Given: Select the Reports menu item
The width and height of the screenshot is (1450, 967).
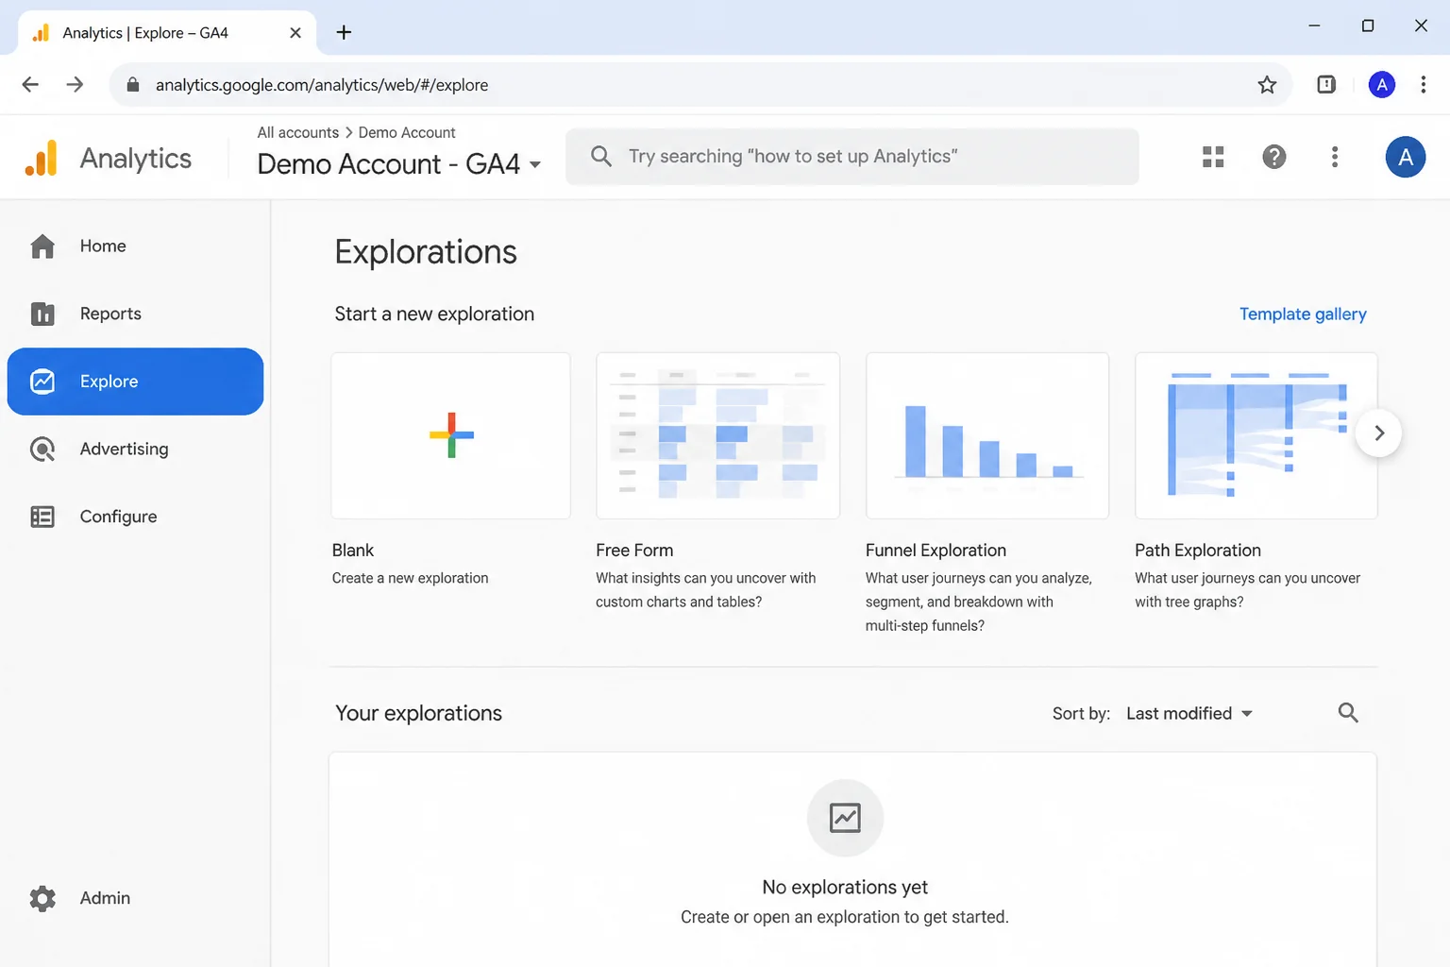Looking at the screenshot, I should coord(135,314).
